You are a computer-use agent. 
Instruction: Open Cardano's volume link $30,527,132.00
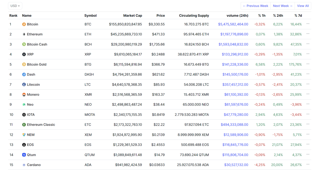(236, 165)
